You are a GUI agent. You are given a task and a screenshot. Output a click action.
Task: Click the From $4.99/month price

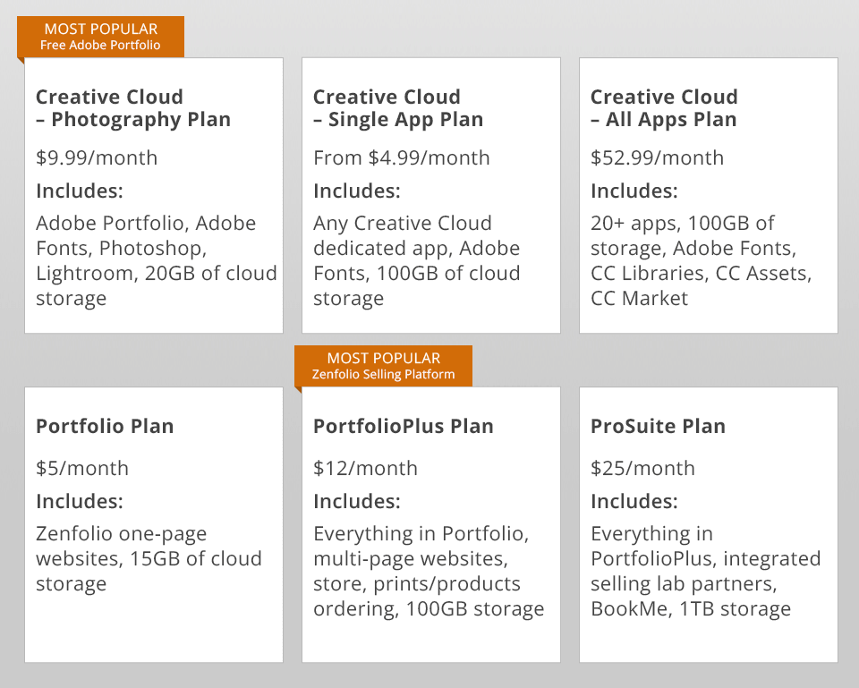(402, 157)
